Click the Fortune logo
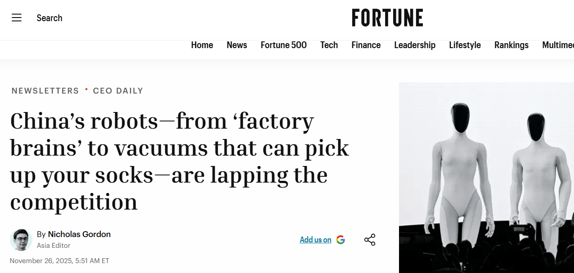 [x=387, y=18]
